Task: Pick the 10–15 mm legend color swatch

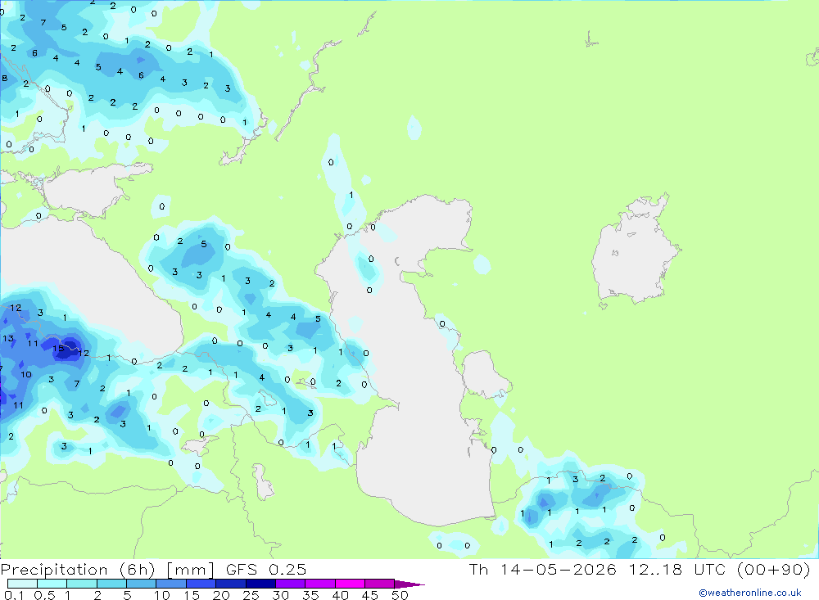Action: tap(171, 584)
